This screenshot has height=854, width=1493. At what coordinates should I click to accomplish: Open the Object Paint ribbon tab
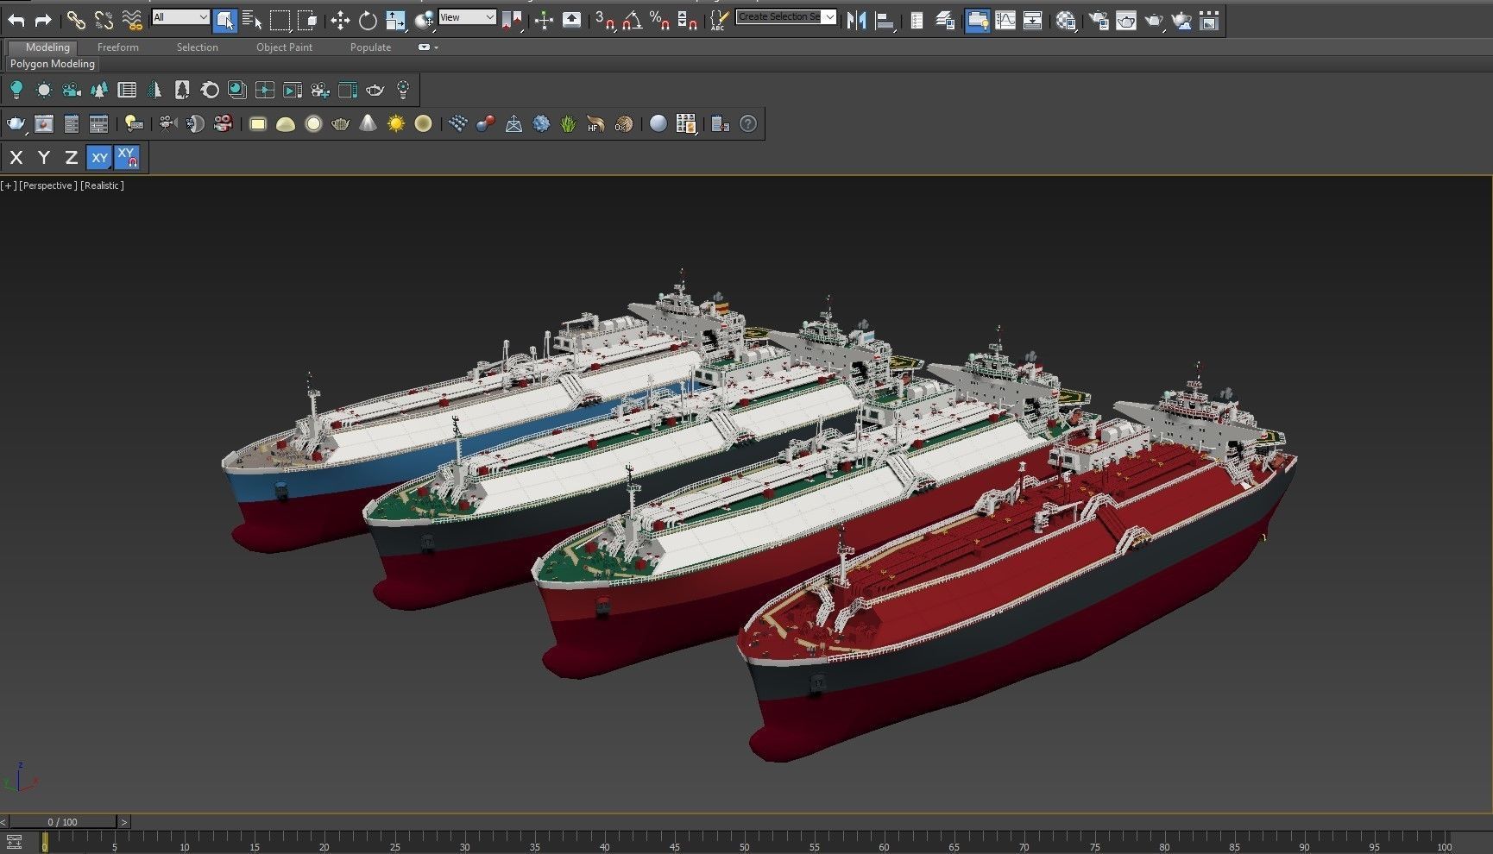(x=284, y=47)
